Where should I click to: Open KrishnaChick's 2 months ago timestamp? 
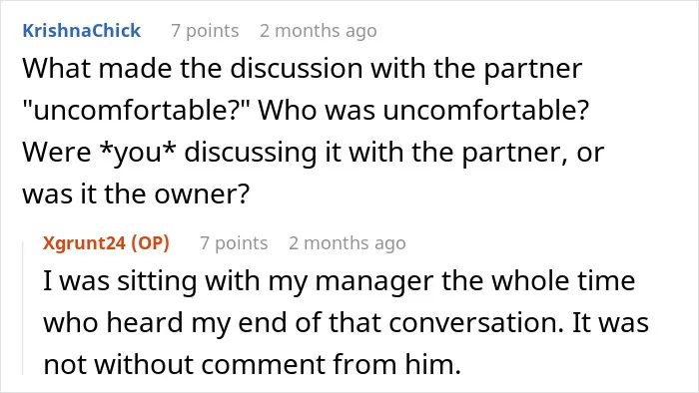[x=319, y=31]
